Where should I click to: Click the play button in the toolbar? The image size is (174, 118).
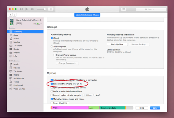[27, 9]
